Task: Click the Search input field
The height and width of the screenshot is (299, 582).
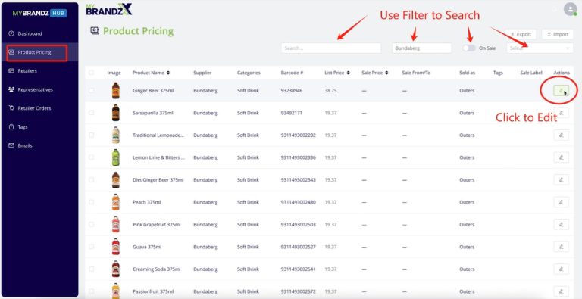Action: [331, 48]
